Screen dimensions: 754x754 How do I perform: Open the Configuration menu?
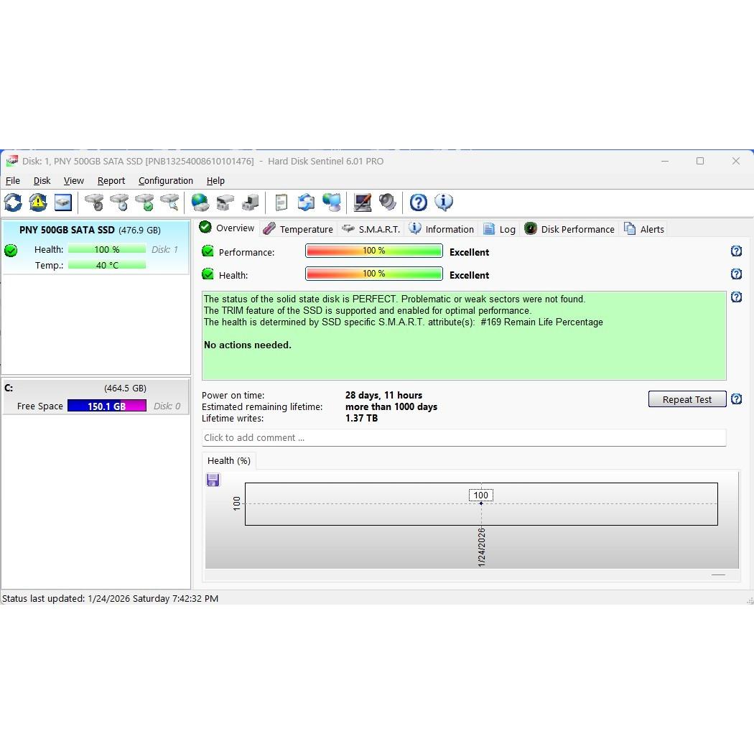click(166, 181)
